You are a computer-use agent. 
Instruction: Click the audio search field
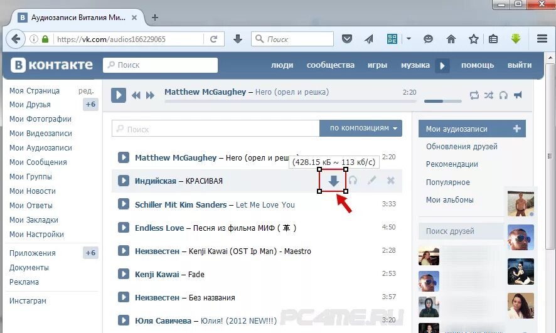coord(216,129)
